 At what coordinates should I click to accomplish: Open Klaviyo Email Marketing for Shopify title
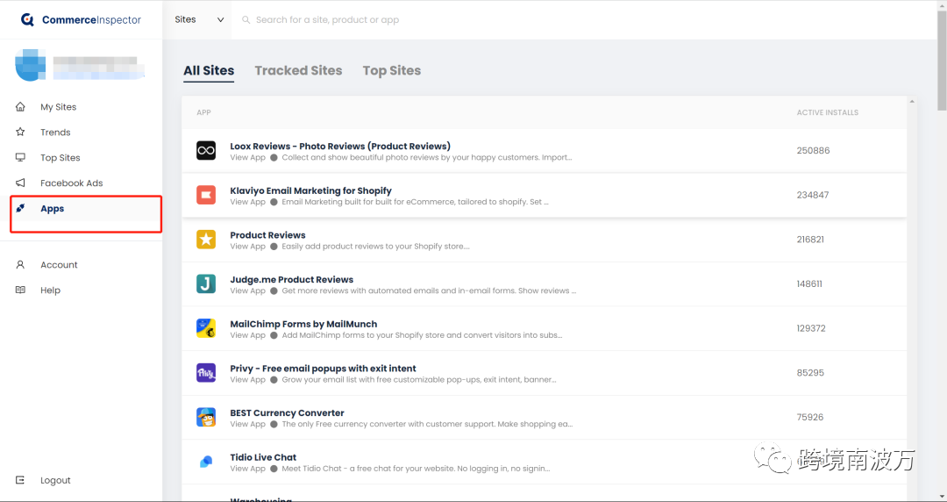[x=310, y=190]
